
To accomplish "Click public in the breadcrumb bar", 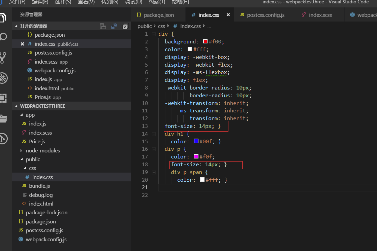I will point(145,26).
